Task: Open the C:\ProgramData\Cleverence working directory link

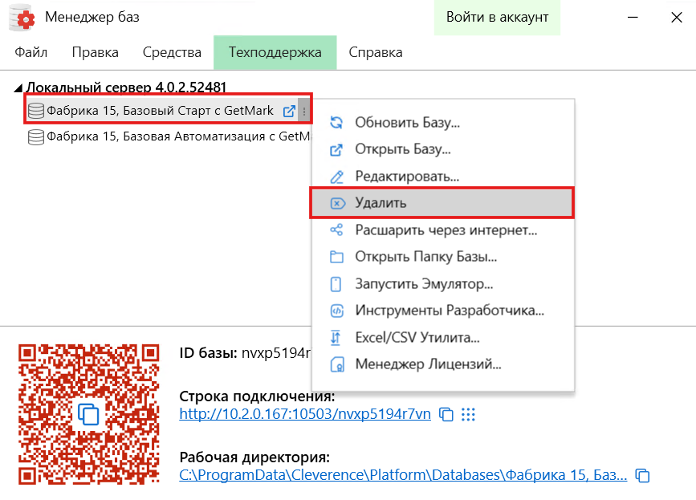Action: 403,476
